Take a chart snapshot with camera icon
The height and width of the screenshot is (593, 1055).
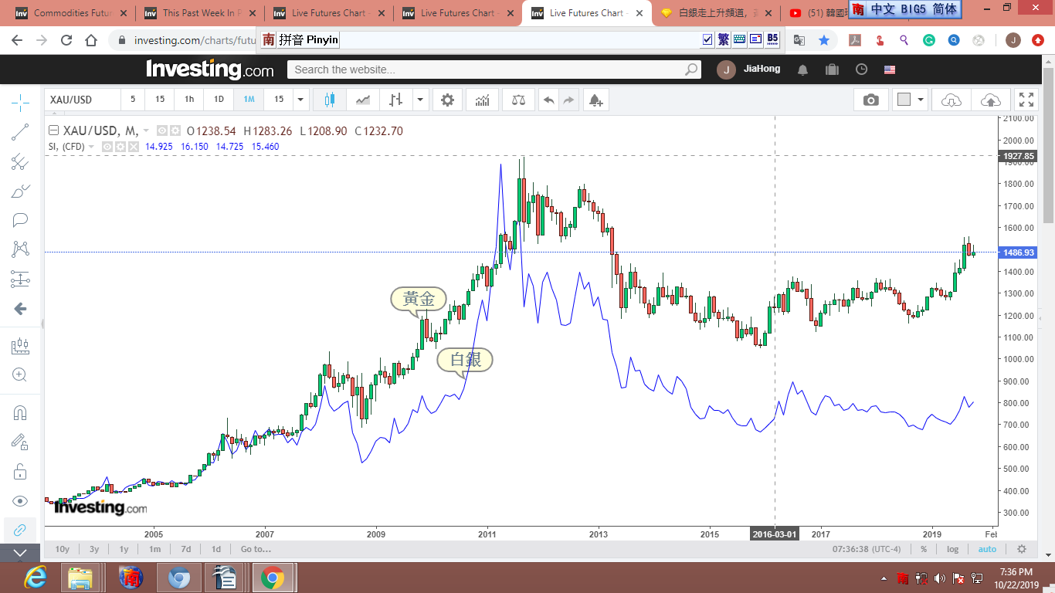[871, 100]
